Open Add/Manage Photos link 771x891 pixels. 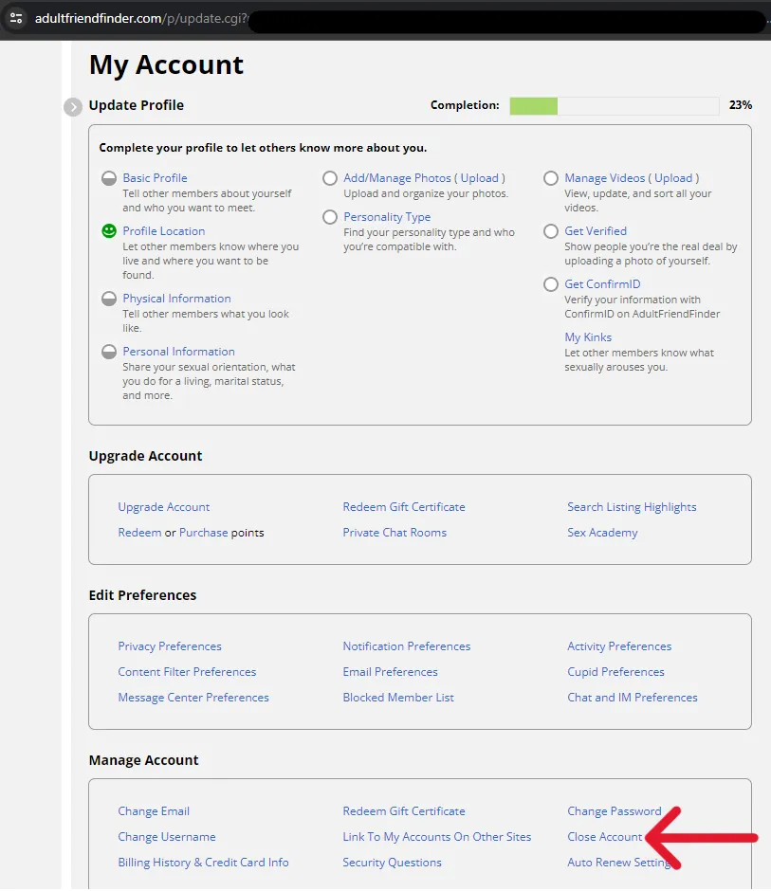click(396, 178)
